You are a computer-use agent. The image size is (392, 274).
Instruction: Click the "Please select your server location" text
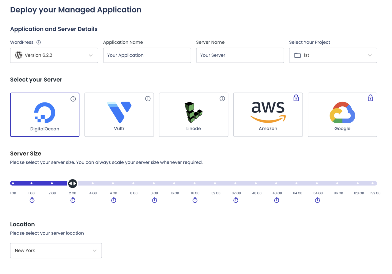click(x=47, y=233)
